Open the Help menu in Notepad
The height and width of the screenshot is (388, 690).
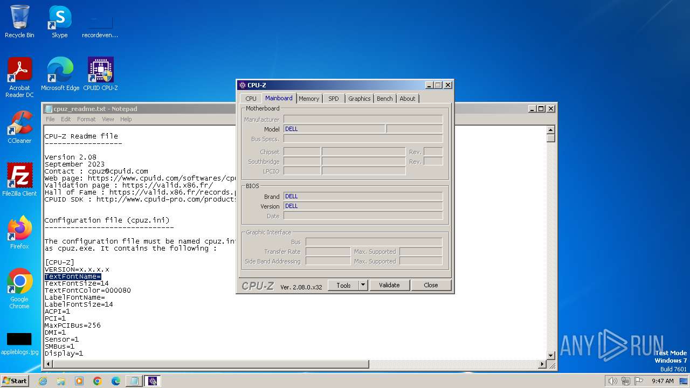tap(126, 119)
